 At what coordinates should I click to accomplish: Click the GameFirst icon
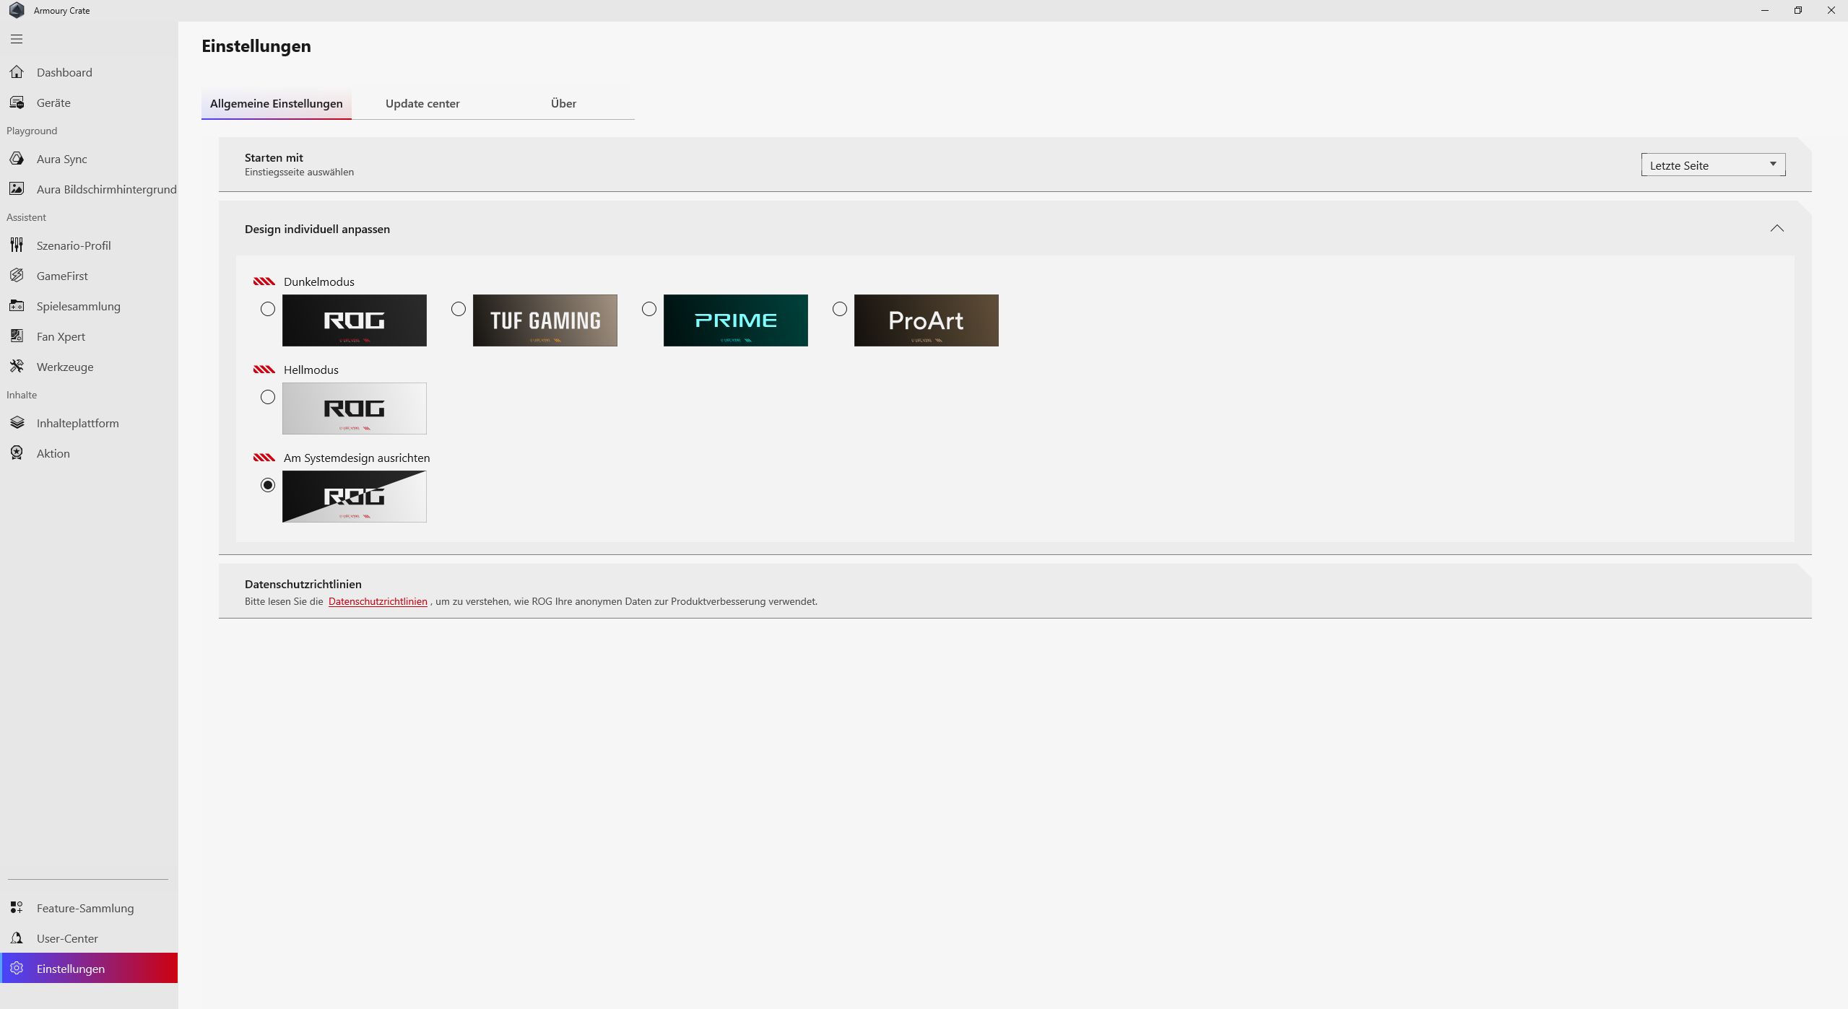(17, 276)
